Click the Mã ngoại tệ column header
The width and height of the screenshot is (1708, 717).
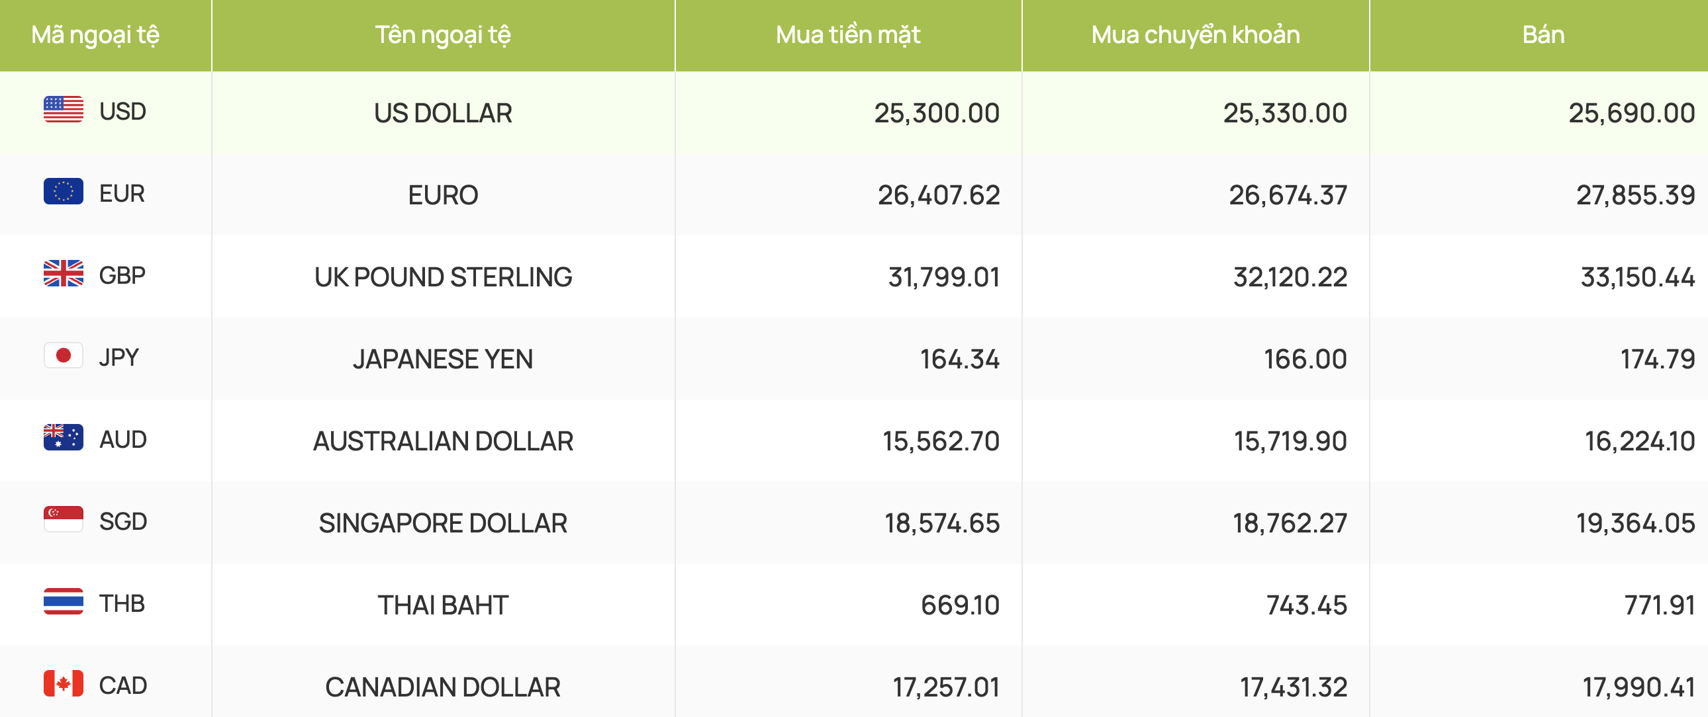click(95, 34)
